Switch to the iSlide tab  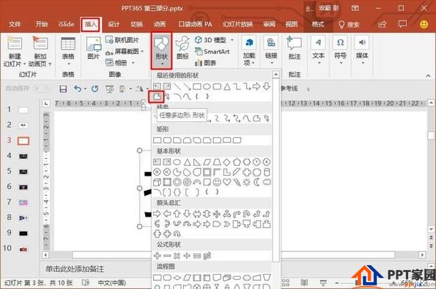pyautogui.click(x=66, y=25)
